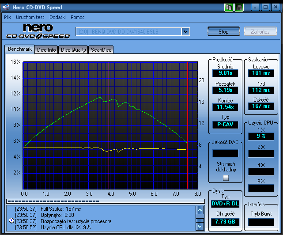Click the empty Tryb Burst field
The width and height of the screenshot is (283, 235).
[x=261, y=222]
